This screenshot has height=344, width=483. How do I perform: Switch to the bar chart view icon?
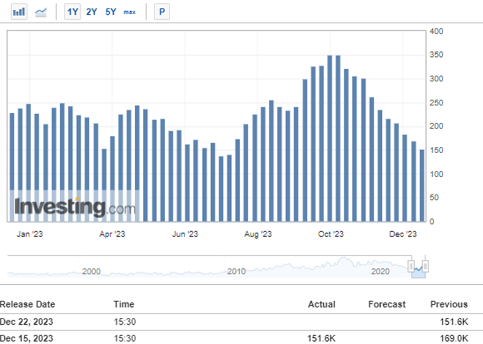click(x=19, y=12)
